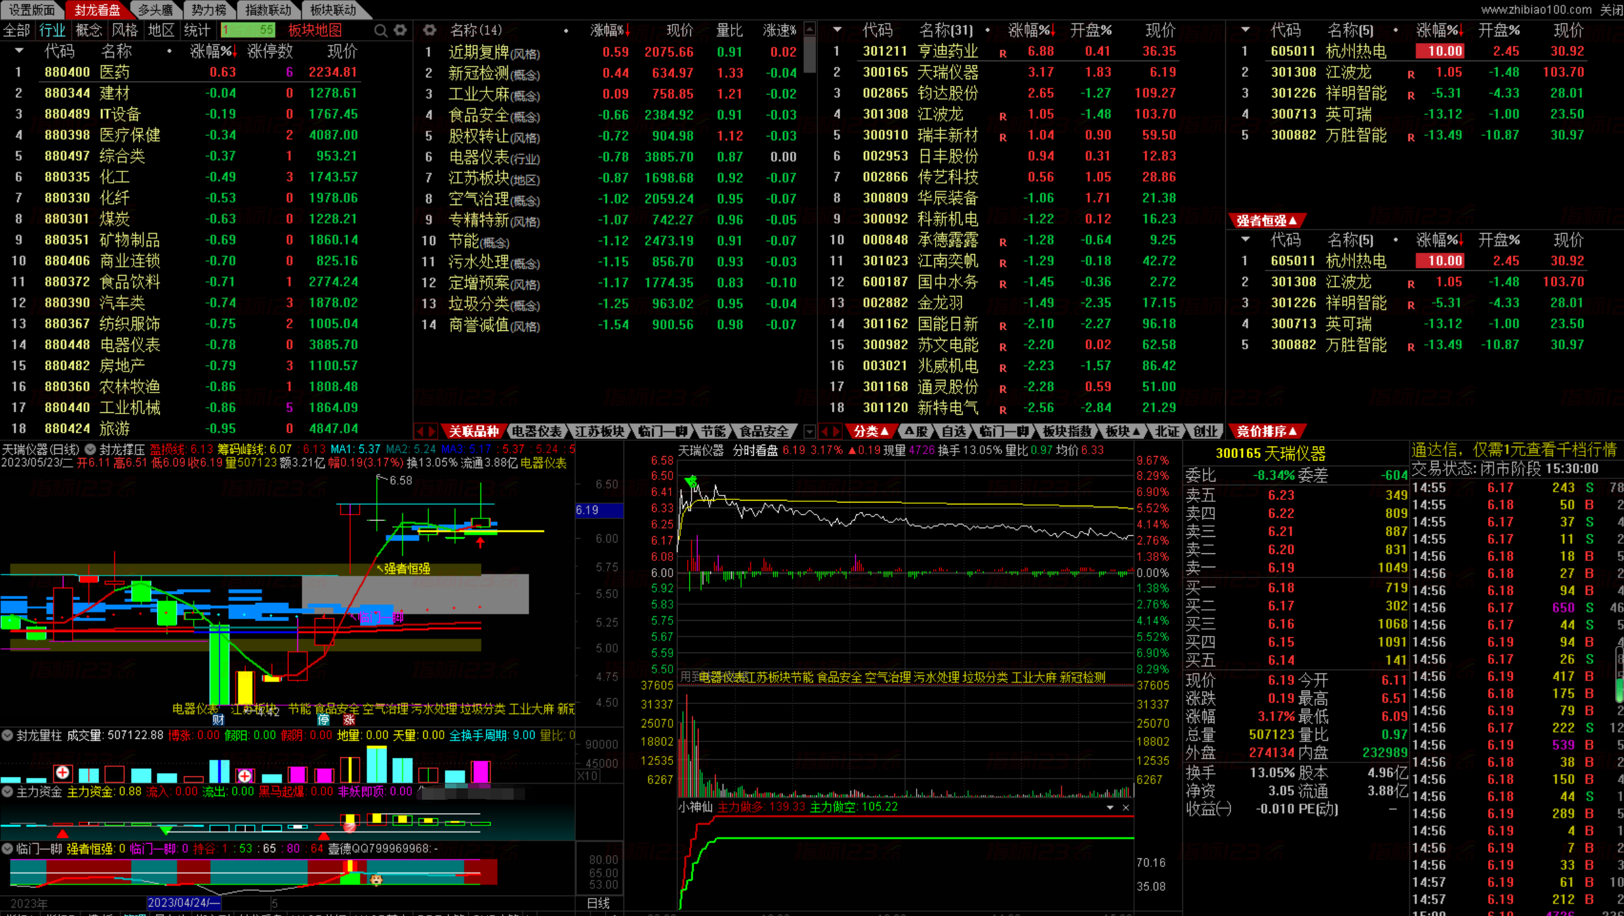The image size is (1624, 916).
Task: Click the 竞价排序 button
Action: pos(1266,431)
